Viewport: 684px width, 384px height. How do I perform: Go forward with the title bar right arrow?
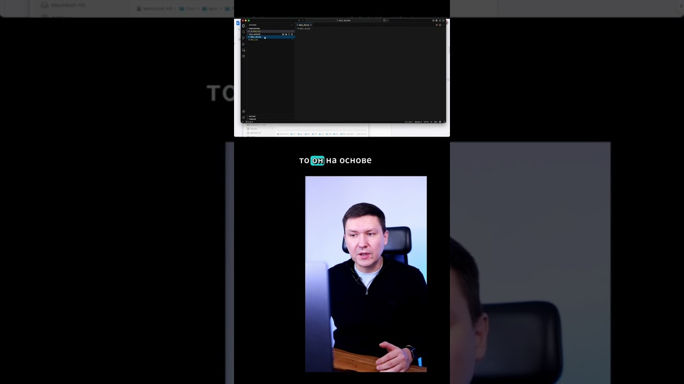[x=303, y=20]
